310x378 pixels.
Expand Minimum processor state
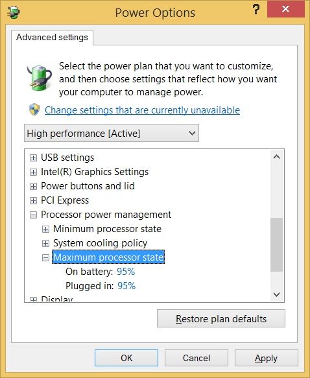[x=45, y=229]
